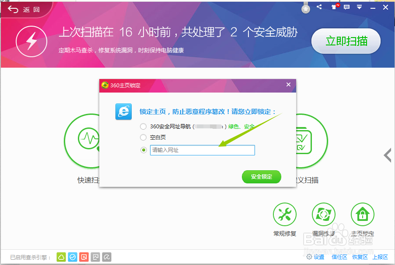Select the custom URL radio option
This screenshot has width=395, height=265.
143,150
